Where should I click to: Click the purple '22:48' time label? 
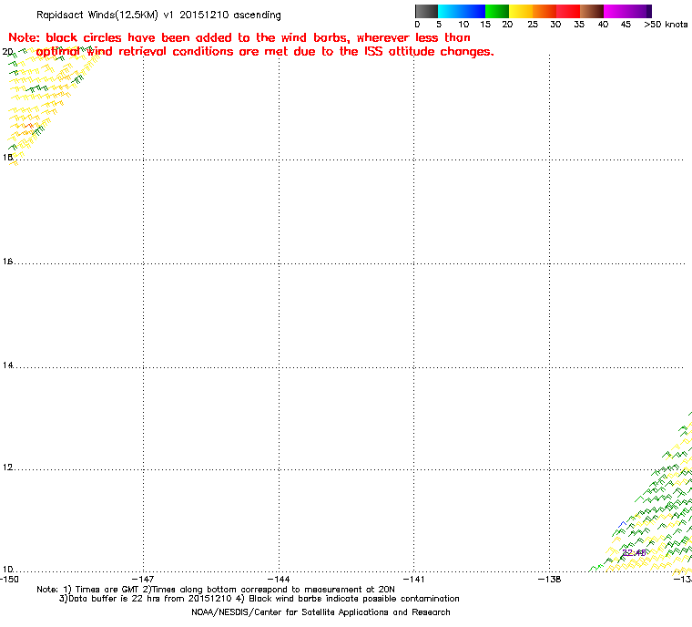click(x=634, y=553)
